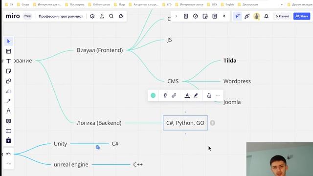Image resolution: width=313 pixels, height=176 pixels.
Task: Toggle bold formatting in node toolbar
Action: coord(165,95)
